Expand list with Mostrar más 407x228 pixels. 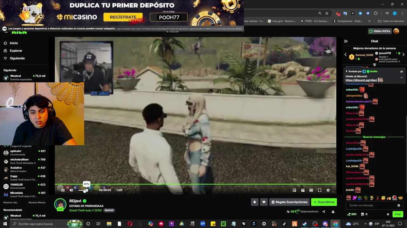coord(10,203)
